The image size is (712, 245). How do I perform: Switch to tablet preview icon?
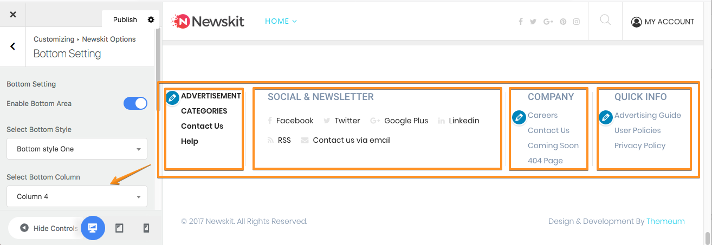119,228
